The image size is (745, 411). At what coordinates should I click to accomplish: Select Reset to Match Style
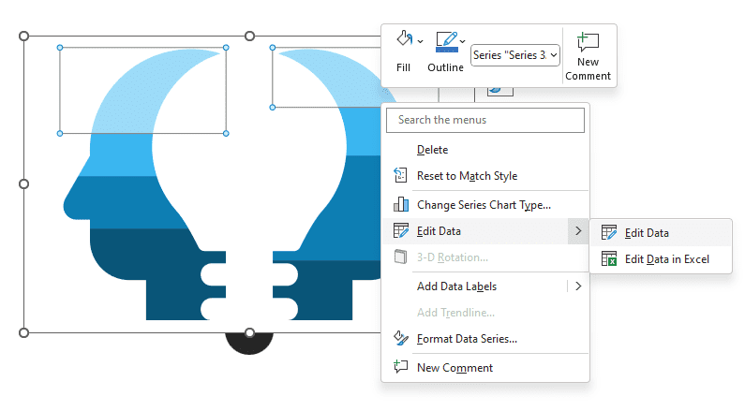tap(485, 176)
